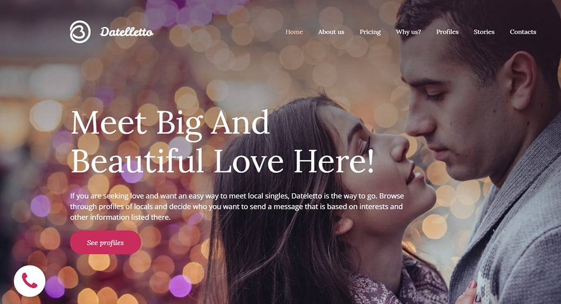Viewport: 561px width, 304px height.
Task: Open the Contacts page
Action: (x=523, y=32)
